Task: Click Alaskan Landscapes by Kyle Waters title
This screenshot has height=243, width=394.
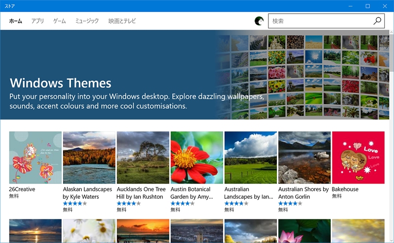Action: click(88, 193)
